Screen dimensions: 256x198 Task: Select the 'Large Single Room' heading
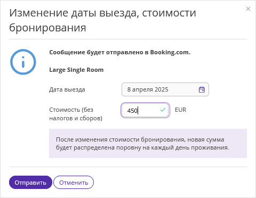click(76, 70)
